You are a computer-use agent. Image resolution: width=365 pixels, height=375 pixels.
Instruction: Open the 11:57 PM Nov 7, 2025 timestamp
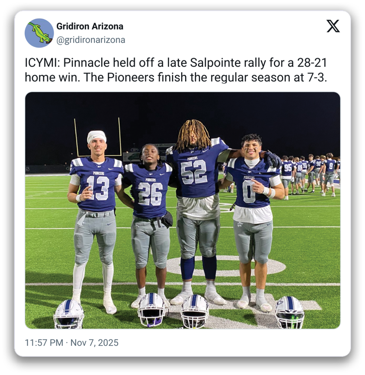pos(72,343)
